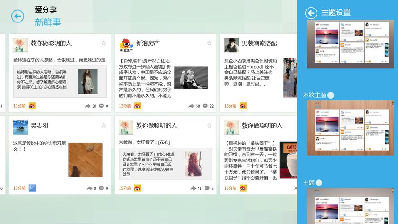This screenshot has width=398, height=224.
Task: Choose the top gray theme preview thumbnail
Action: tap(350, 44)
